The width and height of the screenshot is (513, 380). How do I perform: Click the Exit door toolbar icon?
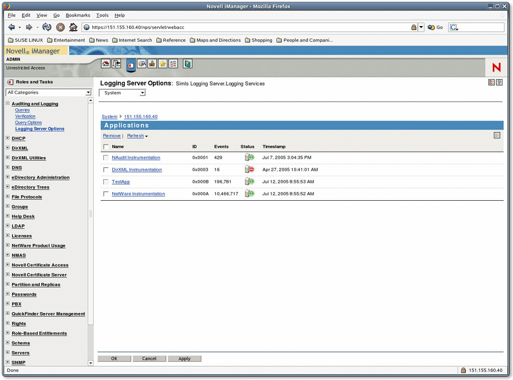point(116,64)
